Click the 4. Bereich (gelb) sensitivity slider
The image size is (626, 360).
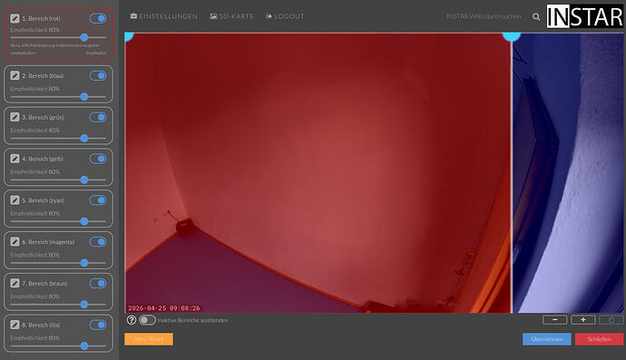58,180
